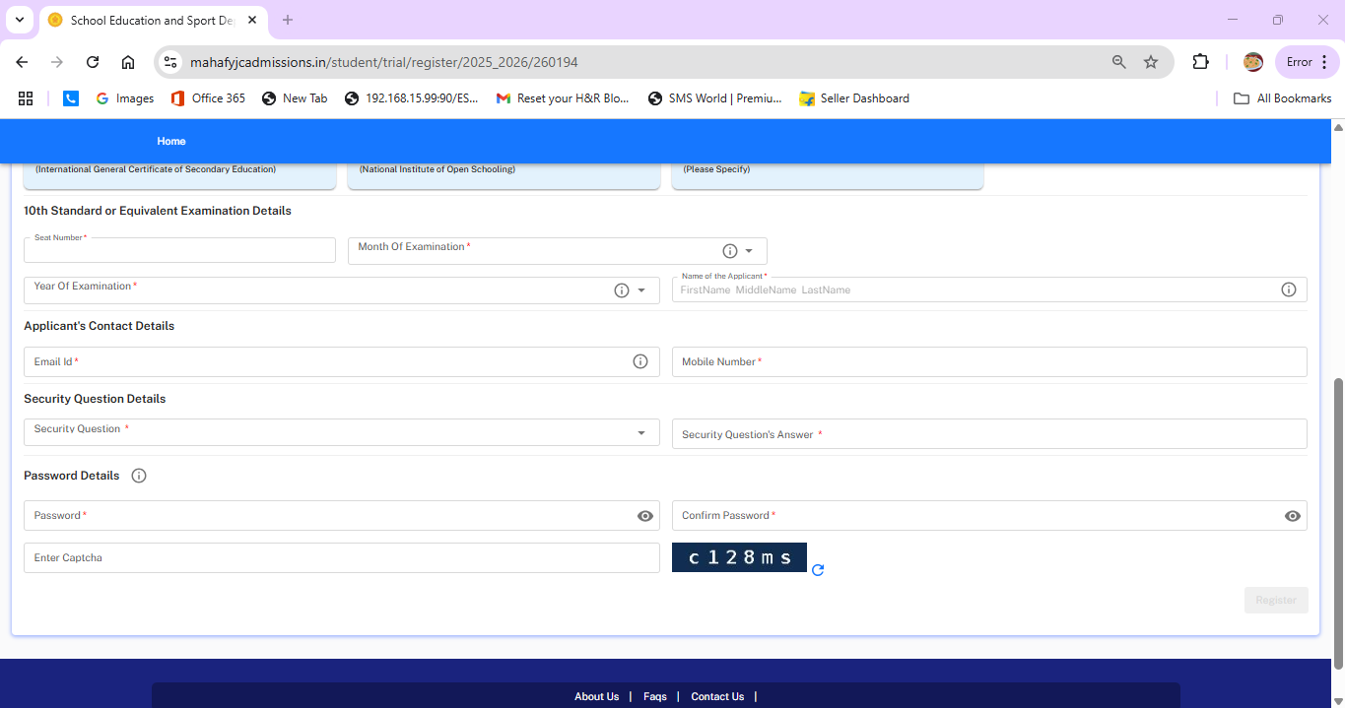The width and height of the screenshot is (1345, 708).
Task: Click the page vertical scrollbar thumb
Action: point(1338,522)
